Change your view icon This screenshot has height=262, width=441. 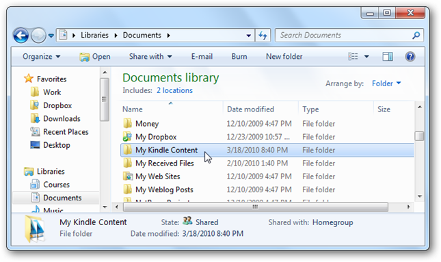pos(353,57)
